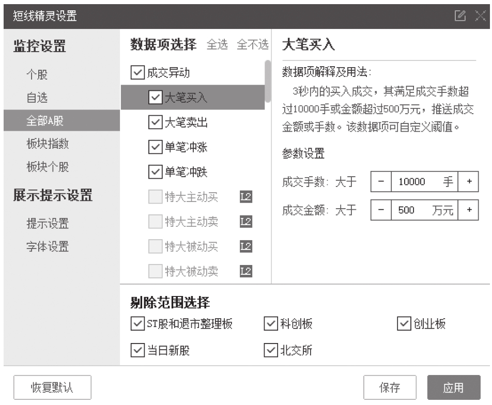Screen dimensions: 492x405
Task: Click 全不选 to deselect all
Action: point(253,44)
